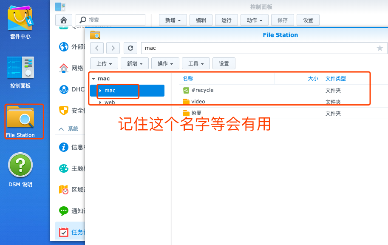Image resolution: width=388 pixels, height=245 pixels.
Task: Open the 操作 action dropdown in File Station
Action: (165, 64)
